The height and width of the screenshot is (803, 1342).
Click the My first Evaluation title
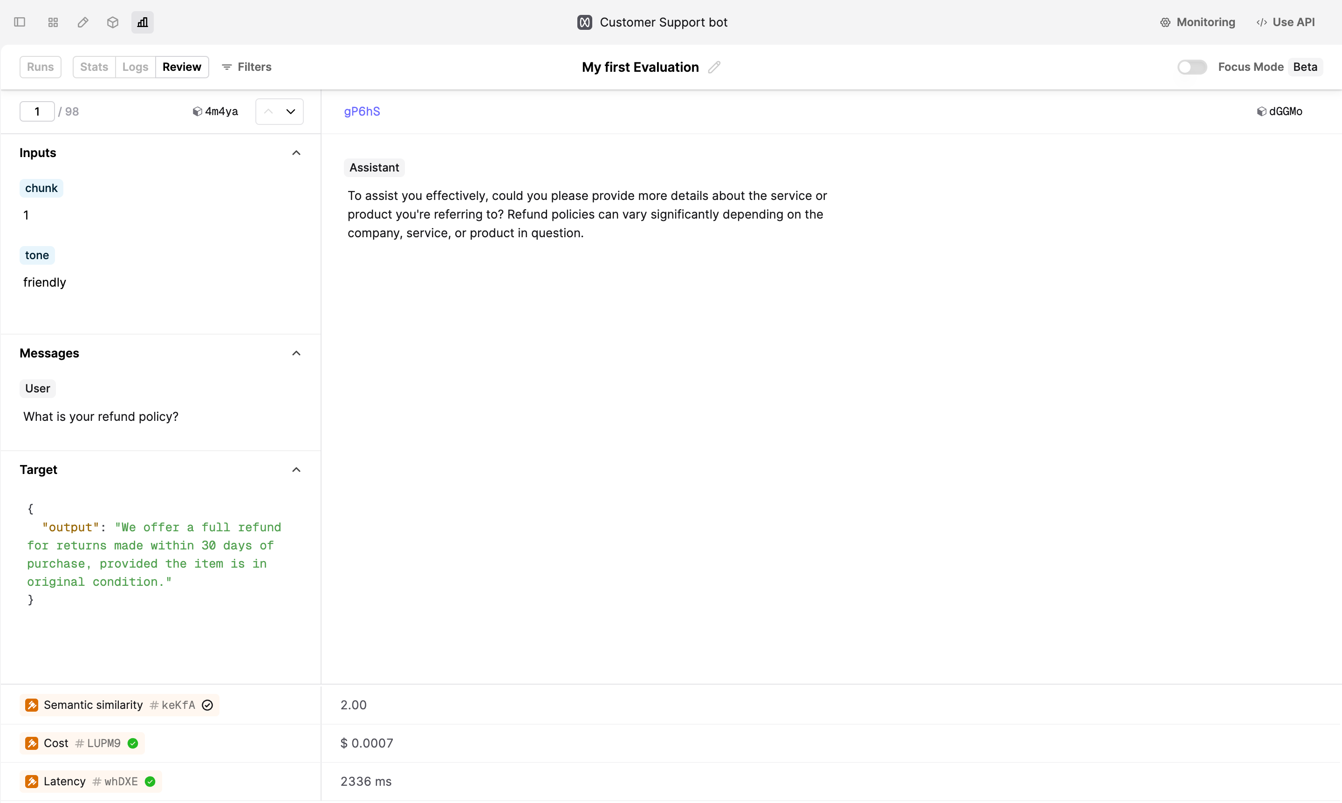tap(640, 67)
